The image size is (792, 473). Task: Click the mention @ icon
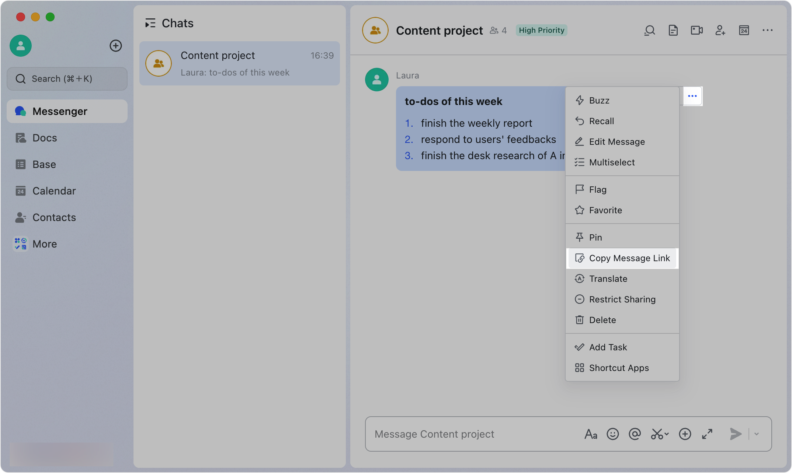635,434
